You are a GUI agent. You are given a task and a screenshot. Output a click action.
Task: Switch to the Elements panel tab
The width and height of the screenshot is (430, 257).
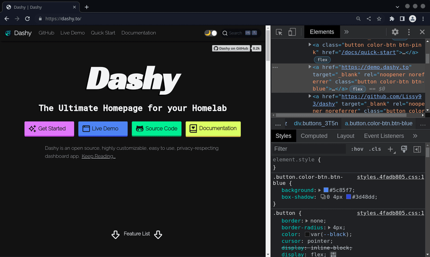tap(322, 32)
